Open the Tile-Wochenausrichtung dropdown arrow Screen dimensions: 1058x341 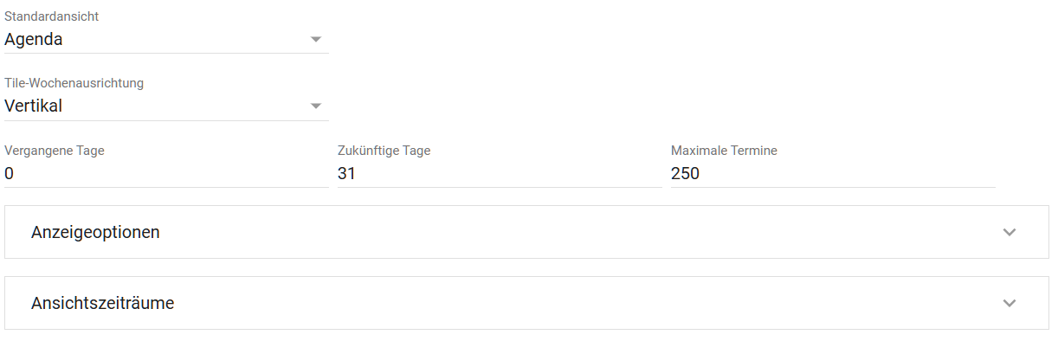tap(315, 106)
